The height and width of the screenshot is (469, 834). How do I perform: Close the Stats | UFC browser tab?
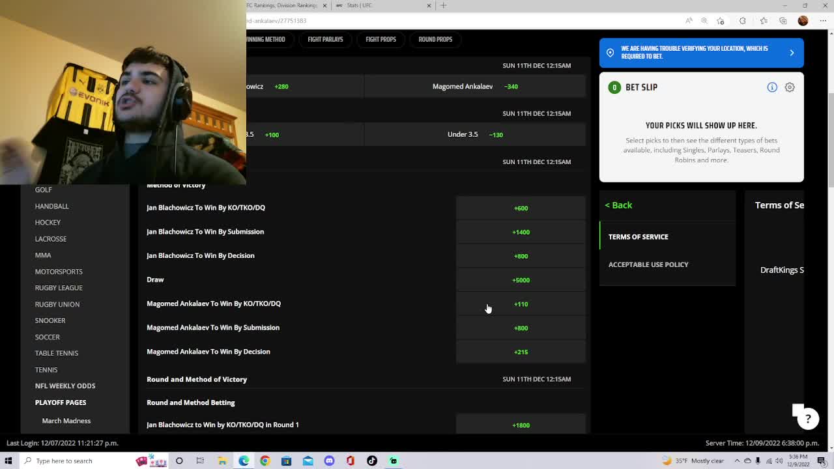[x=429, y=5]
